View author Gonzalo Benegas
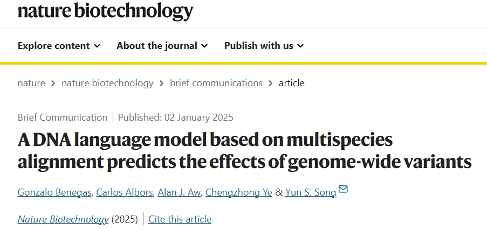 (x=54, y=192)
